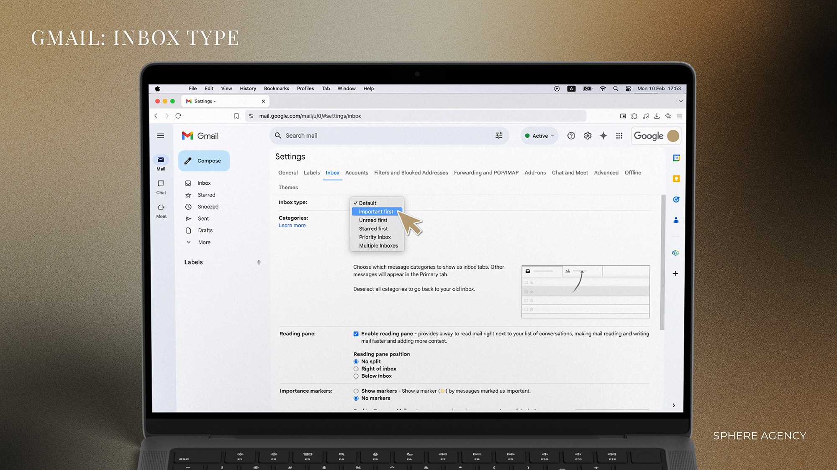
Task: Choose Priority Inbox from the inbox type dropdown
Action: 375,237
